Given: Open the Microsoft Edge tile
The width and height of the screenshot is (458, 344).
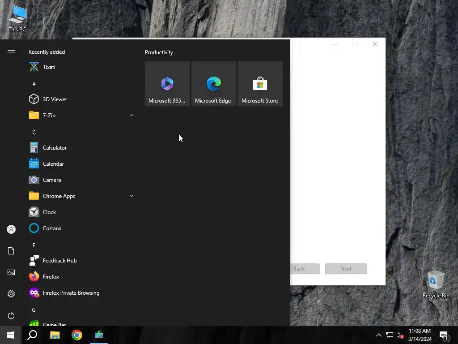Looking at the screenshot, I should [213, 84].
